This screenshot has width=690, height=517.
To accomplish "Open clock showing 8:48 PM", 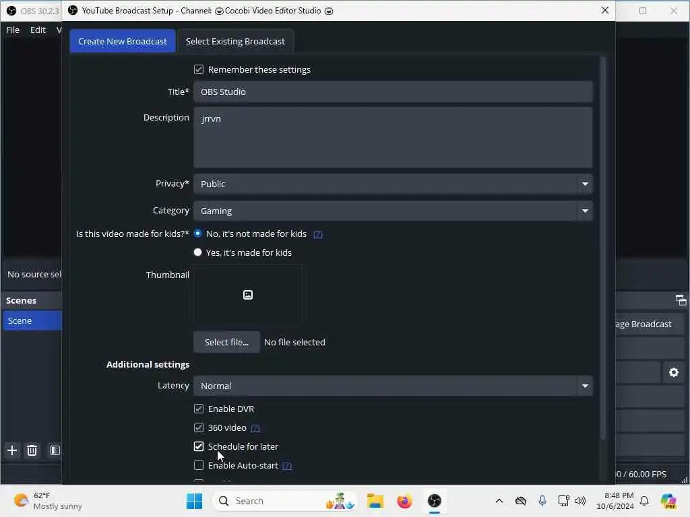I will coord(615,501).
